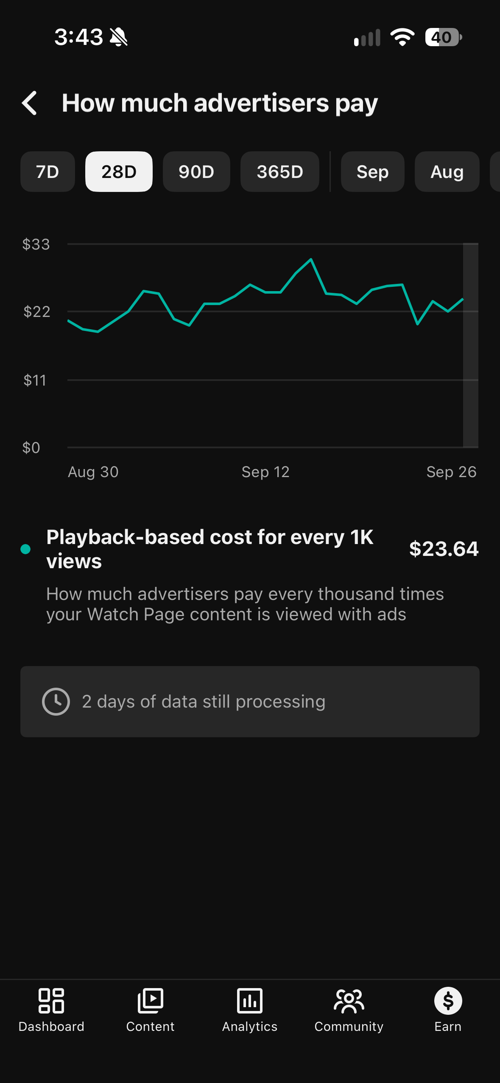Tap the back arrow icon
This screenshot has height=1083, width=500.
pos(29,103)
